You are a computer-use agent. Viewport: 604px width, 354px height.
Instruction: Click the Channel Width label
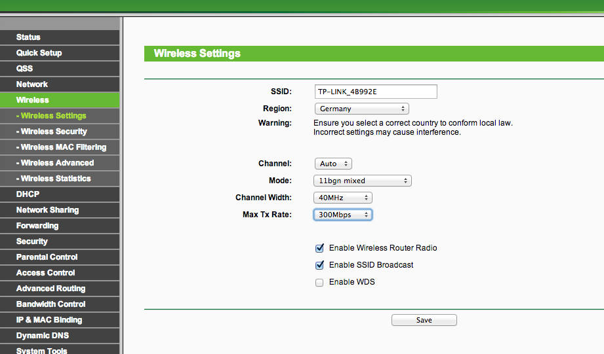click(x=264, y=198)
